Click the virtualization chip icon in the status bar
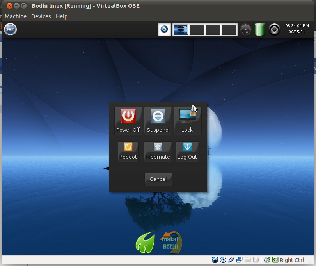Viewport: 316px width, 266px height. point(256,259)
